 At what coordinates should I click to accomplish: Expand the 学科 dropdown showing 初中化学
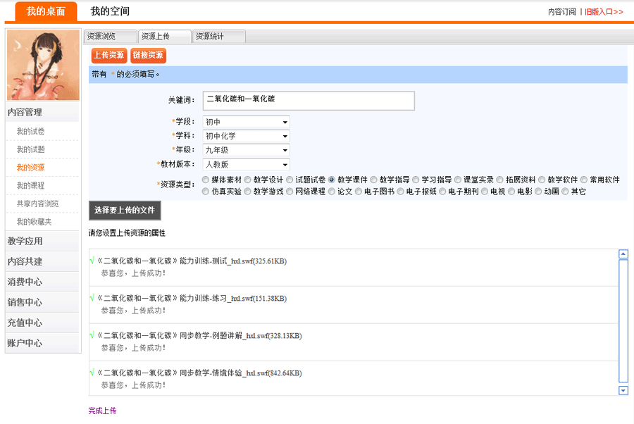(246, 136)
